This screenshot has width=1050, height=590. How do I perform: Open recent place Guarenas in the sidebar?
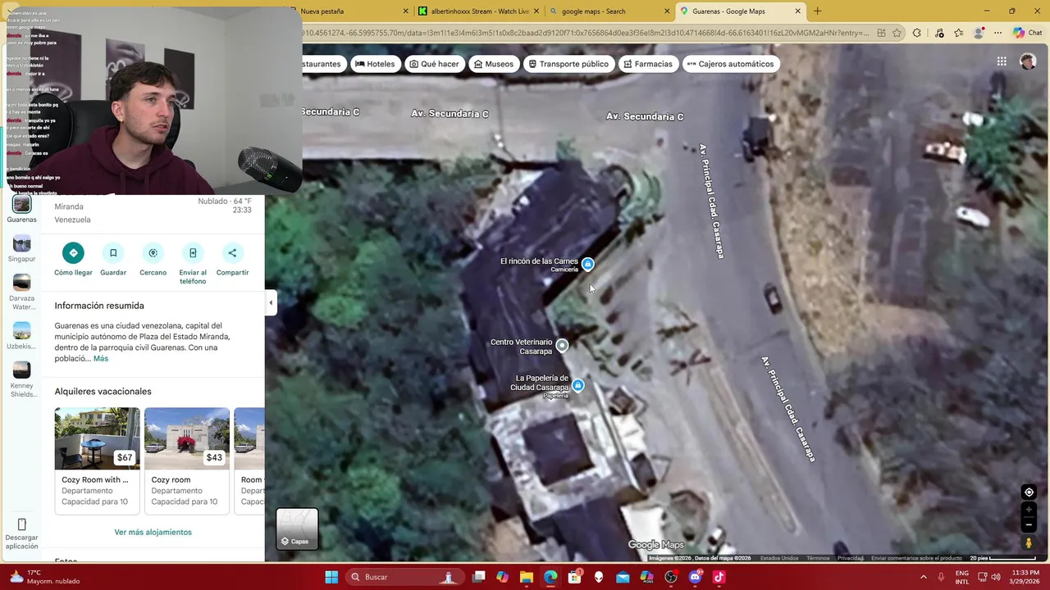pos(21,210)
